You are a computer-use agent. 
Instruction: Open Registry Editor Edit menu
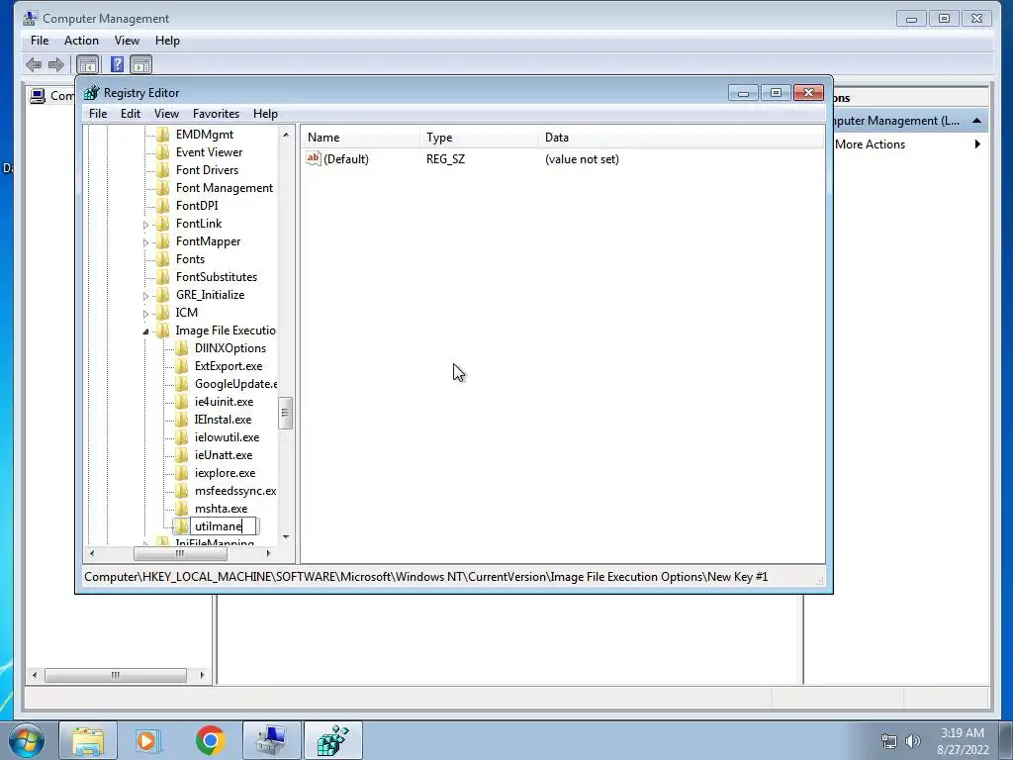pos(131,114)
